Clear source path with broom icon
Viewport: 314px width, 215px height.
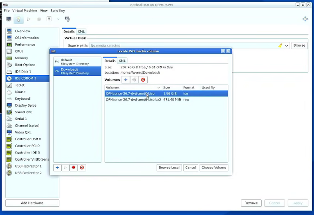coord(280,45)
